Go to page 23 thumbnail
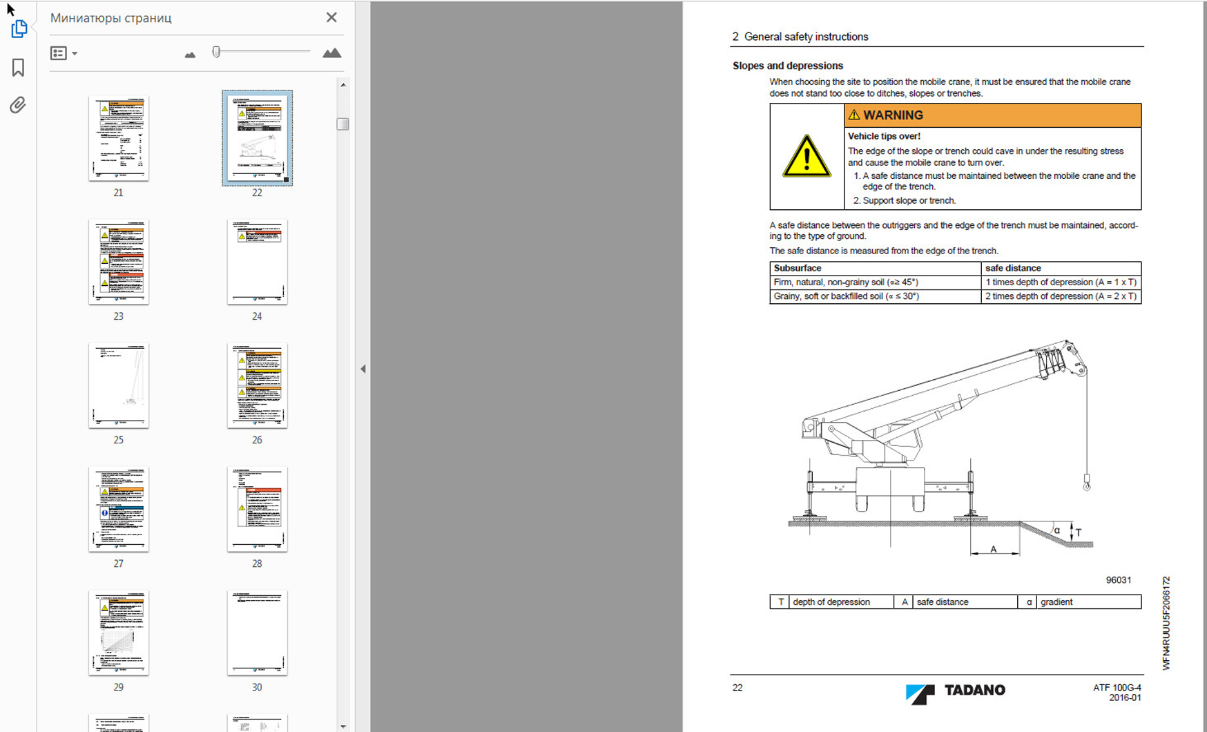 (119, 262)
